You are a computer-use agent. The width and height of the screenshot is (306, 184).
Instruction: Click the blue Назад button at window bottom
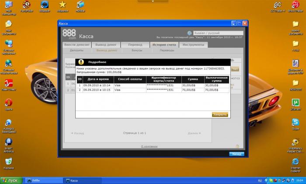tap(236, 154)
